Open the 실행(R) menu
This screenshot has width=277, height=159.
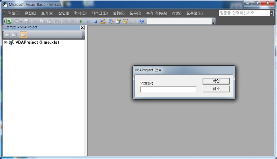tap(118, 13)
